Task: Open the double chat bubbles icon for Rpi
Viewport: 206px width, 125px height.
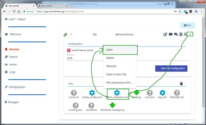Action: coord(176,34)
